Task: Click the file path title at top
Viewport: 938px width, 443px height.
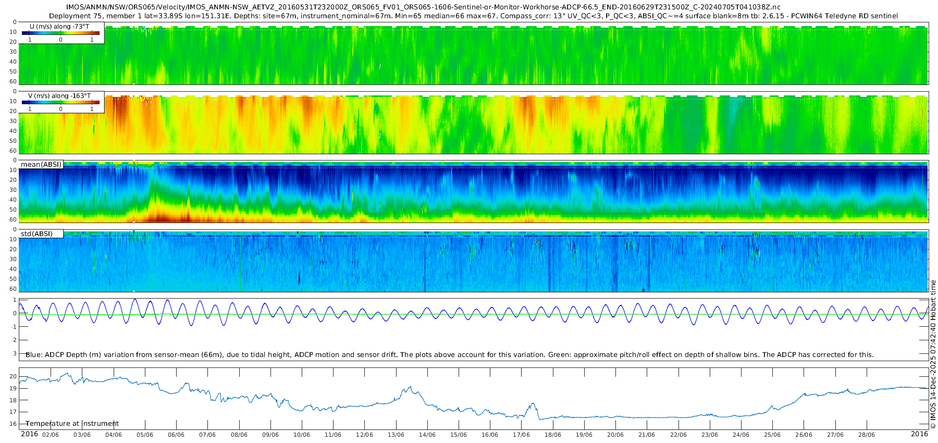Action: (x=423, y=7)
